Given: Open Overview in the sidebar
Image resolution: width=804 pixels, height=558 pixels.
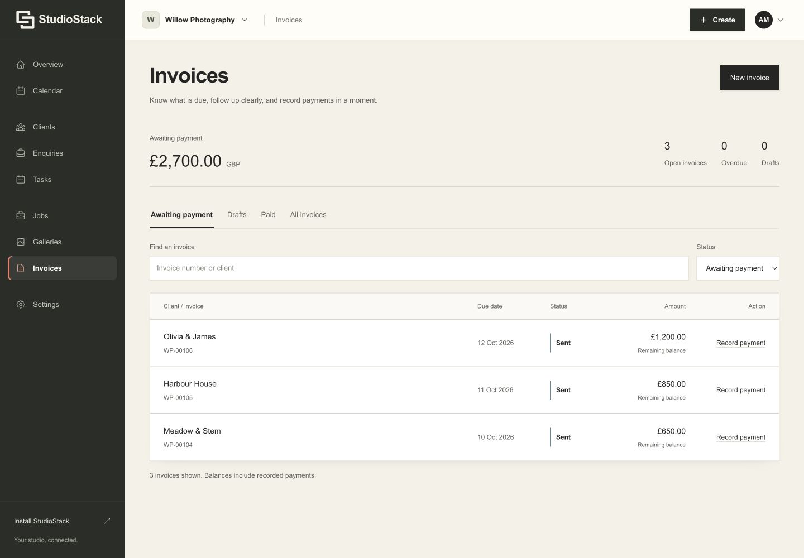Looking at the screenshot, I should coord(63,65).
